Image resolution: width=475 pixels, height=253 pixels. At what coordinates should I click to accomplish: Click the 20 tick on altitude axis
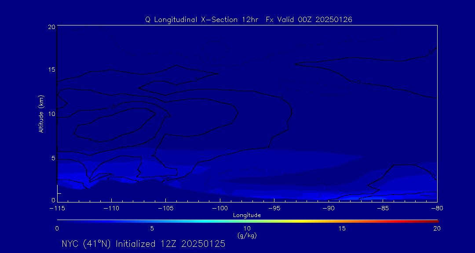[51, 27]
